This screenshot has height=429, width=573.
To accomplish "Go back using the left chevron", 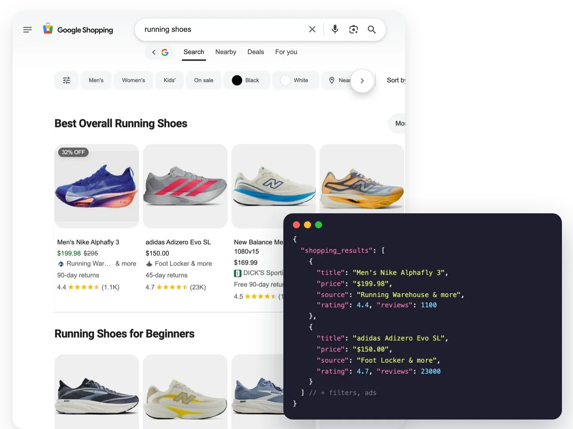I will coord(154,52).
